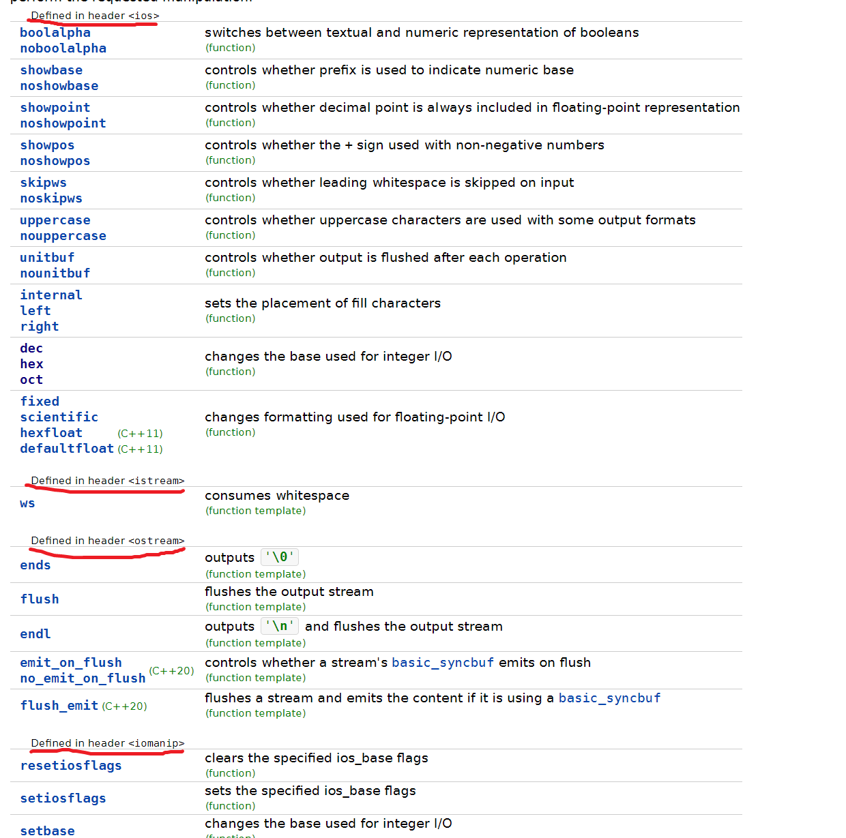Click 'switches between textual and numeric representation' text
The image size is (846, 838).
pos(422,33)
